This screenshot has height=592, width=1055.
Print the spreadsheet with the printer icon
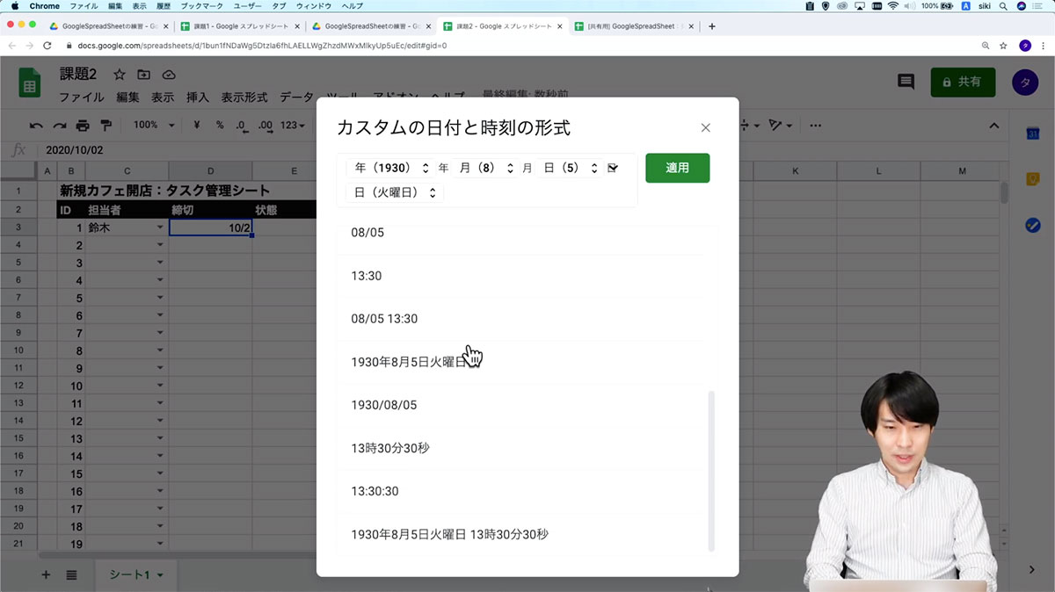coord(83,125)
